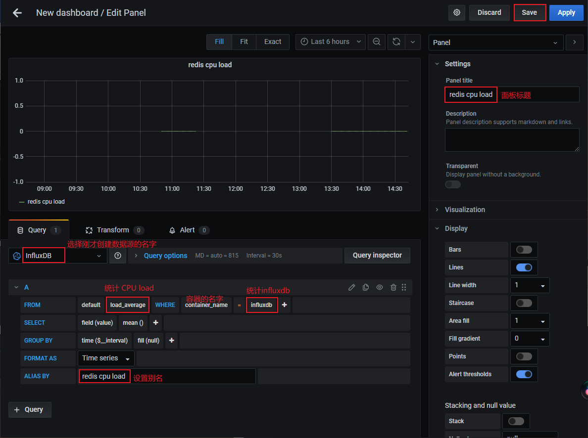Switch to the Transform tab

[x=113, y=230]
